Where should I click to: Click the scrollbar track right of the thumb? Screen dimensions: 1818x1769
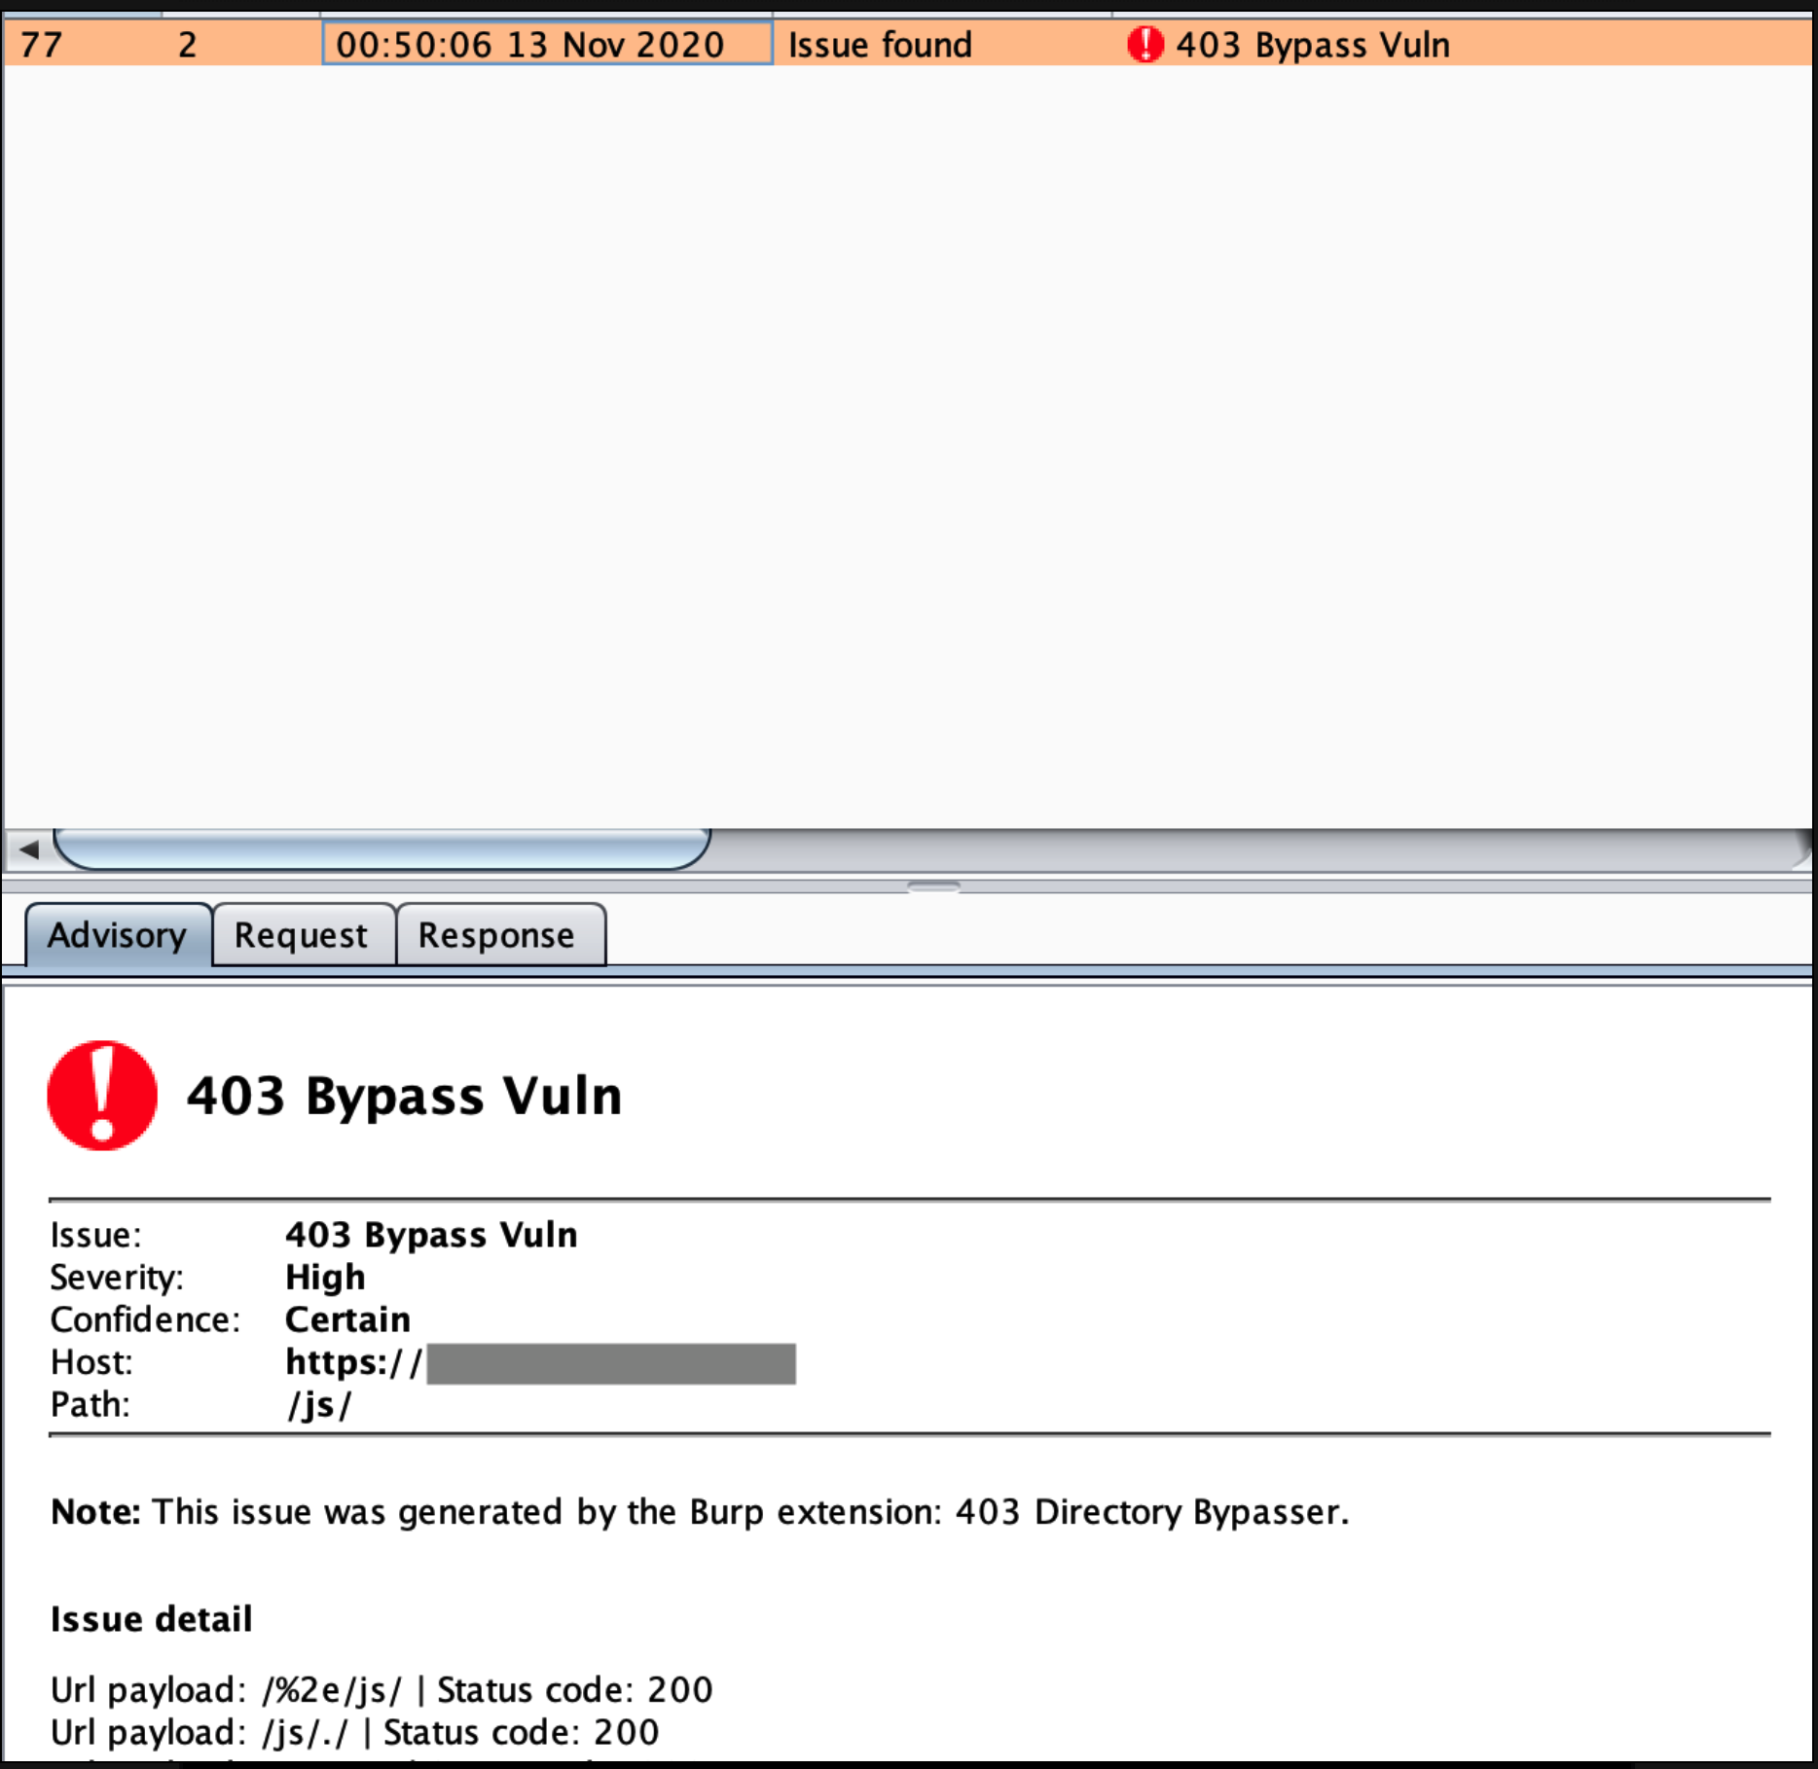point(1246,849)
